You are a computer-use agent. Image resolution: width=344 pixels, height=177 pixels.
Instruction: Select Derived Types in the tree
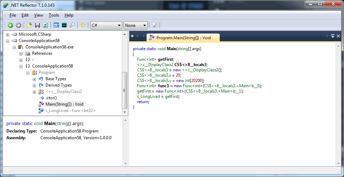(x=59, y=85)
